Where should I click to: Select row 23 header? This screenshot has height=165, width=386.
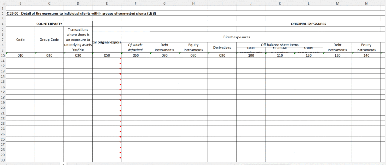[x=3, y=124]
